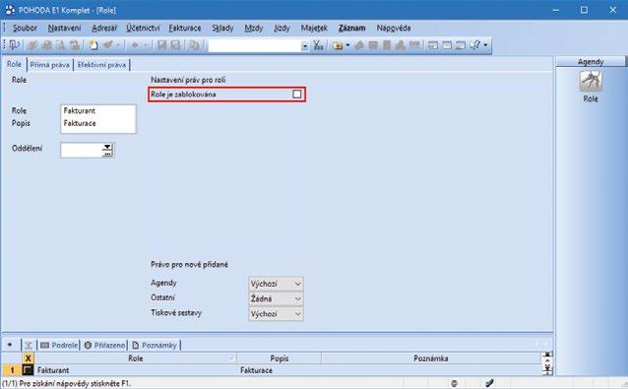Click the toolbar search input box
Viewport: 628px width, 389px height.
255,46
